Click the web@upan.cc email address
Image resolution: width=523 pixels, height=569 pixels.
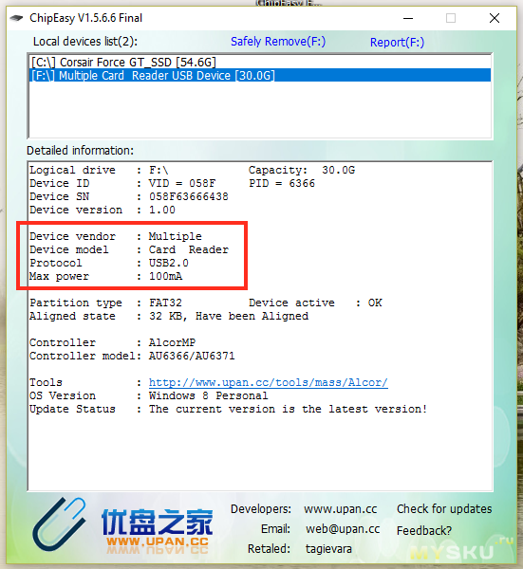[x=343, y=529]
